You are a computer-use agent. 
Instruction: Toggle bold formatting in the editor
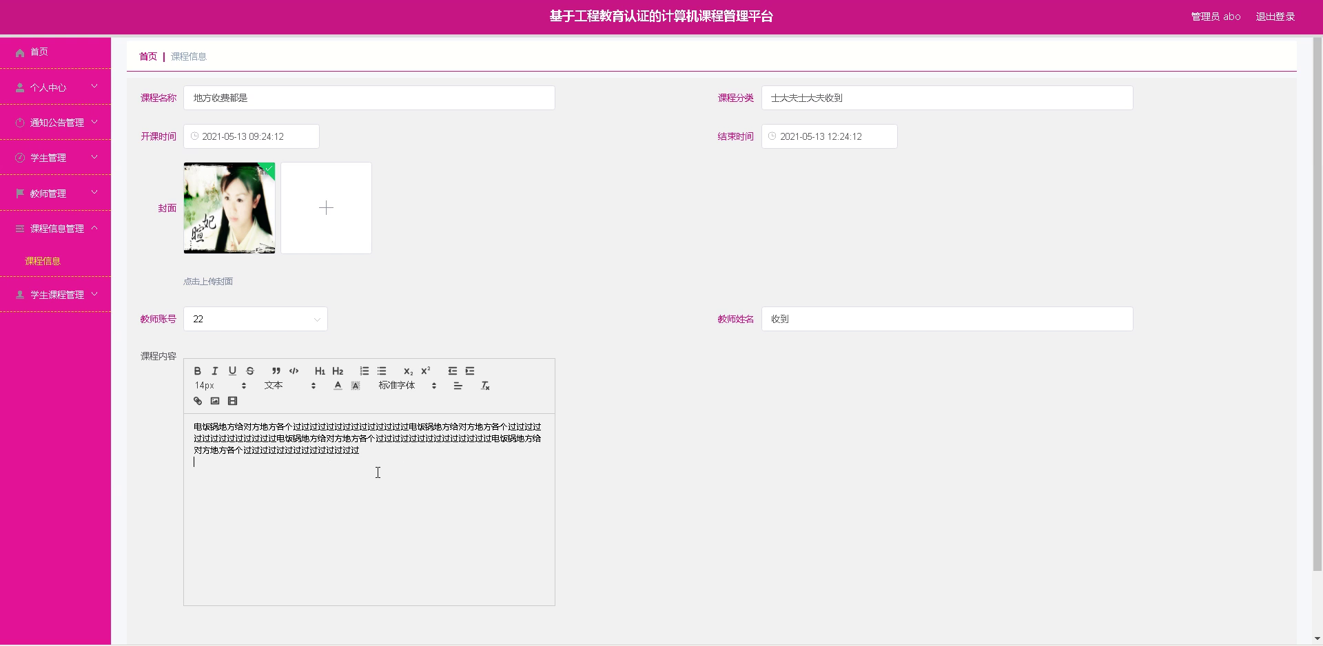(x=198, y=371)
